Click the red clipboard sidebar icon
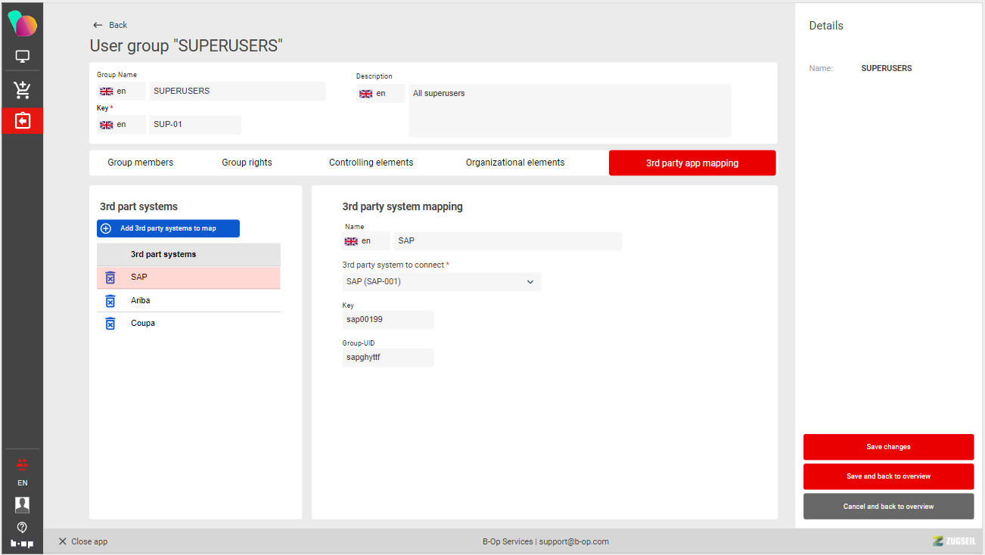985x555 pixels. pos(22,121)
